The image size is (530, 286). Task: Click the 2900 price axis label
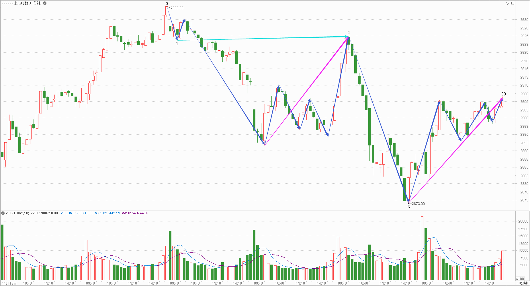524,118
